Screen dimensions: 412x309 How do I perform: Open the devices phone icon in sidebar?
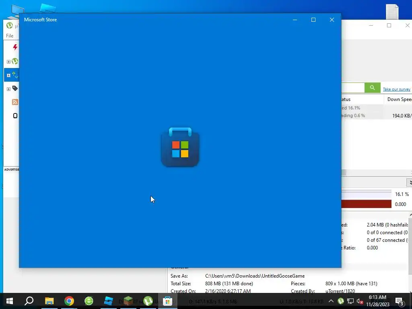[15, 115]
